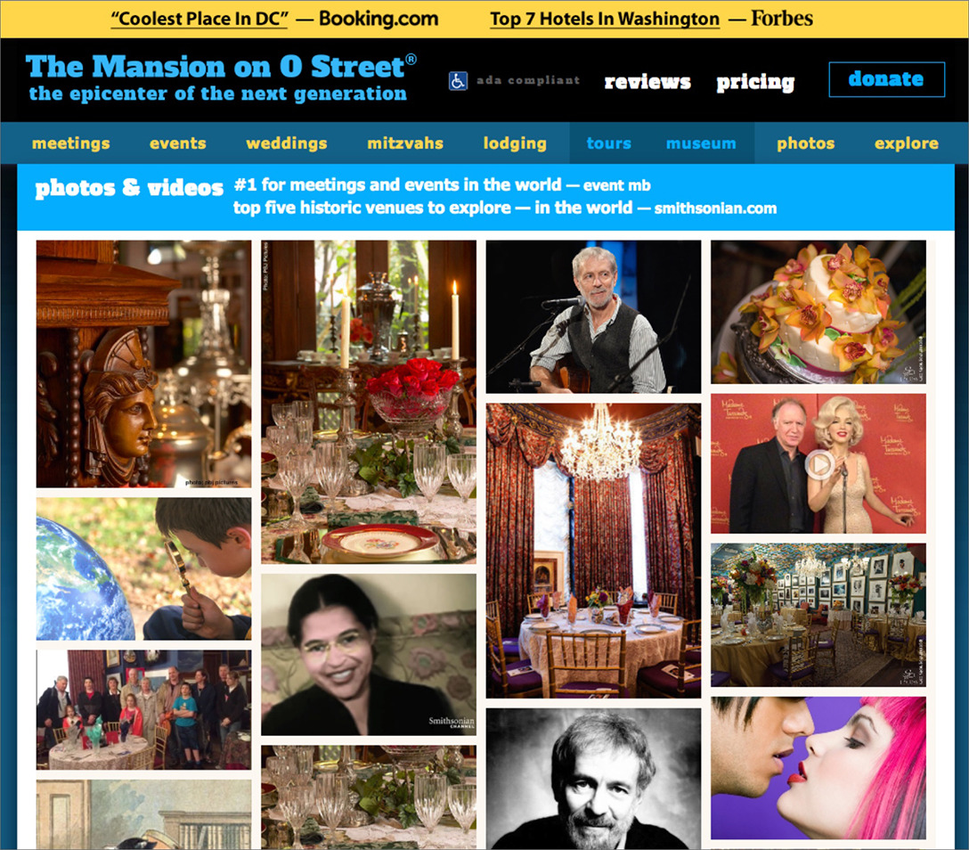Open the guitarist at microphone photo
This screenshot has width=969, height=850.
click(x=593, y=316)
